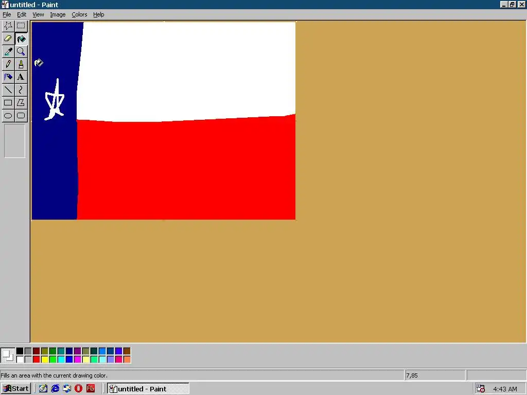The width and height of the screenshot is (527, 395).
Task: Click the tool options box below toolbox
Action: coord(14,141)
